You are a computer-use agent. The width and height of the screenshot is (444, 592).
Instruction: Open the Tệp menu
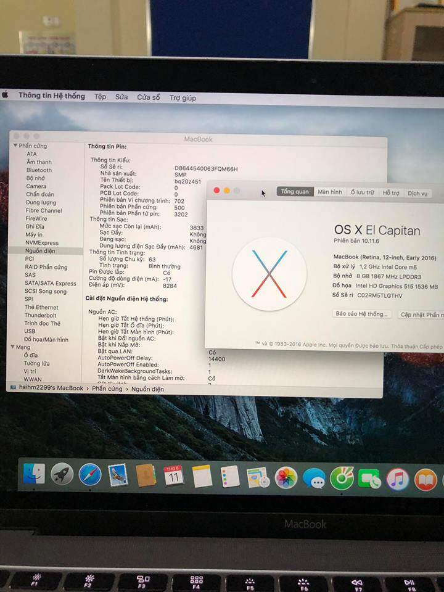pyautogui.click(x=100, y=97)
